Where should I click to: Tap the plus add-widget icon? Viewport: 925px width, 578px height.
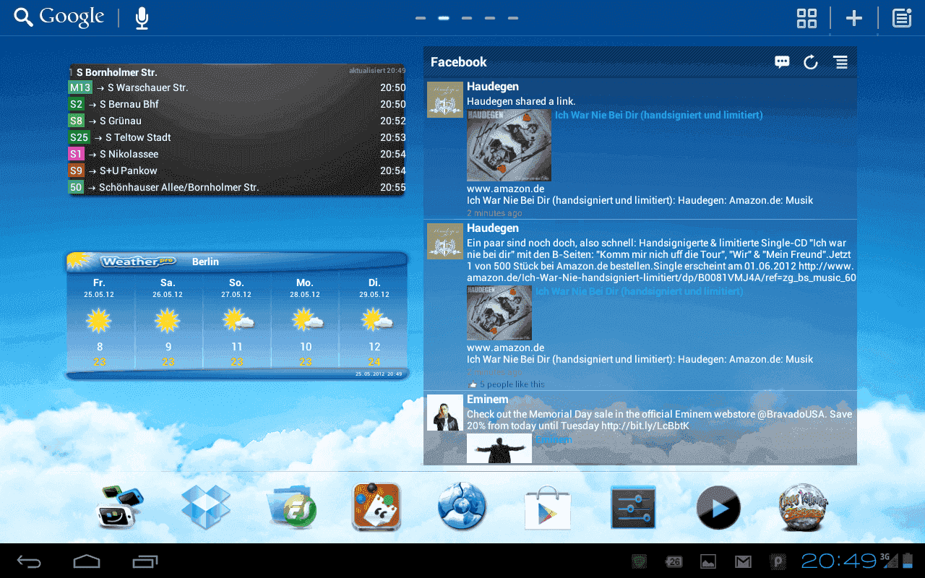click(854, 18)
